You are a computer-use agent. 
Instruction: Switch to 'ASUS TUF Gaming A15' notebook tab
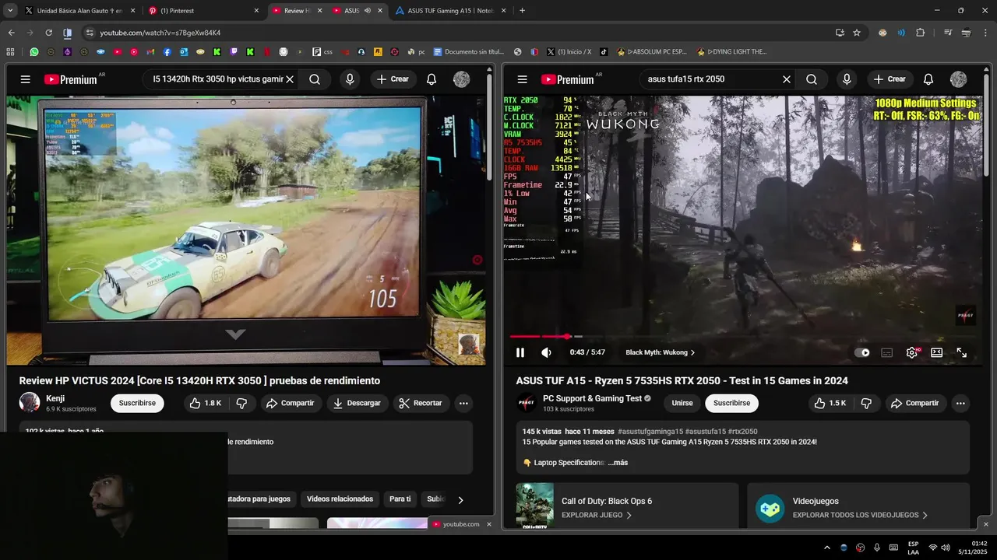coord(451,11)
